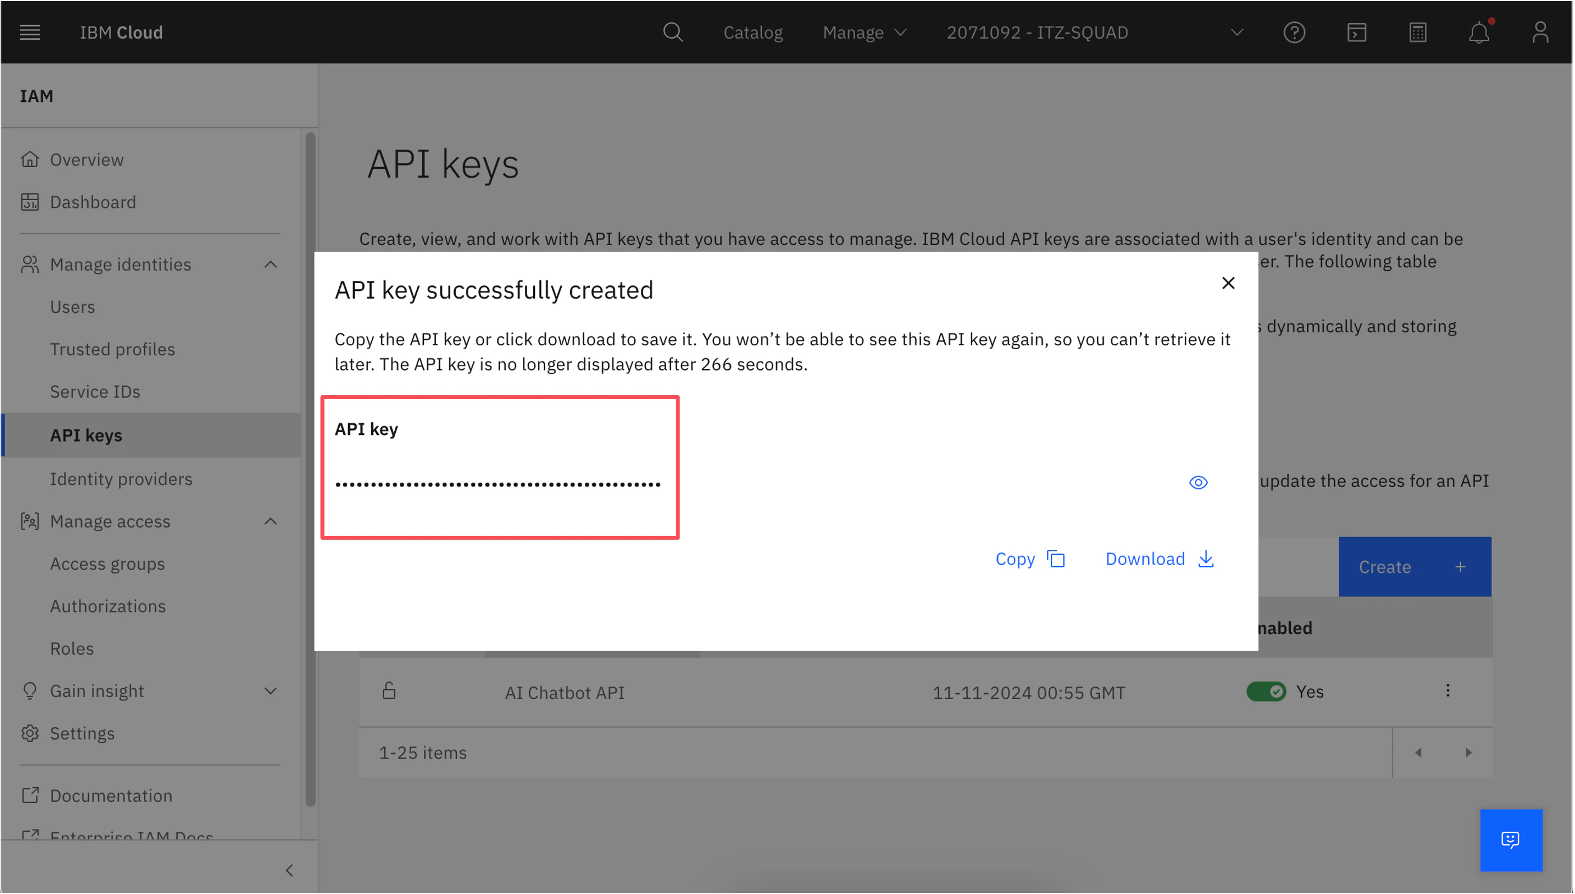Open the help question mark icon
1575x894 pixels.
coord(1294,32)
